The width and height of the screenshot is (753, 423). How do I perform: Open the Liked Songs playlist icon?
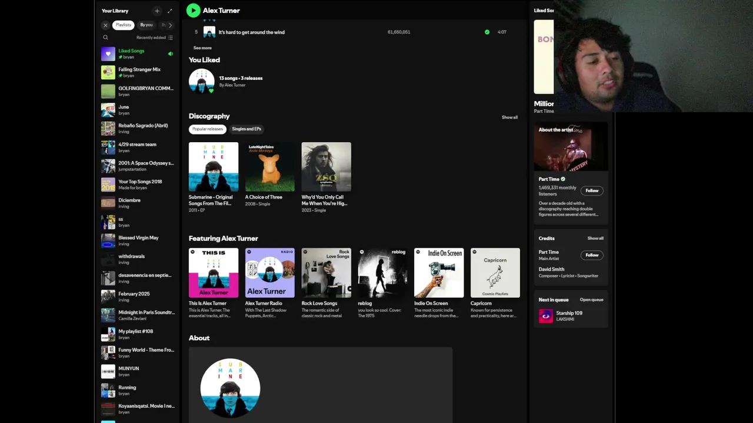pos(108,53)
